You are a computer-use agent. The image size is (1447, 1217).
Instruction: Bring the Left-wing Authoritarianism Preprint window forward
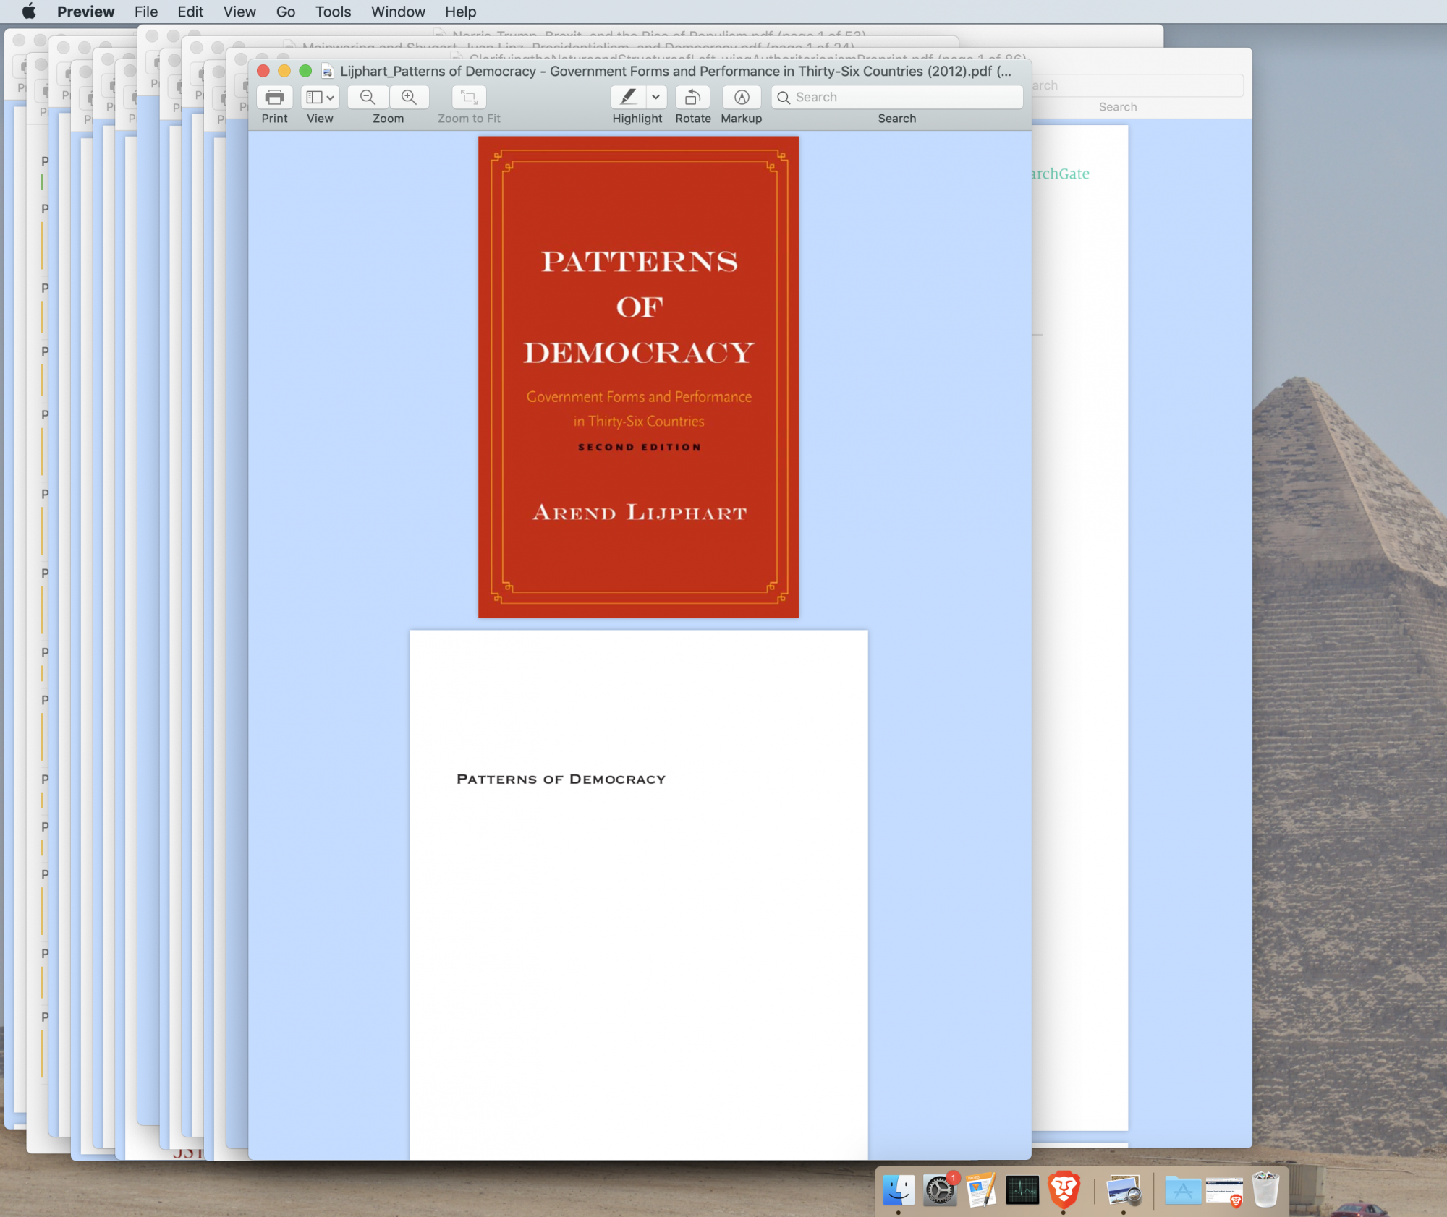click(x=747, y=57)
